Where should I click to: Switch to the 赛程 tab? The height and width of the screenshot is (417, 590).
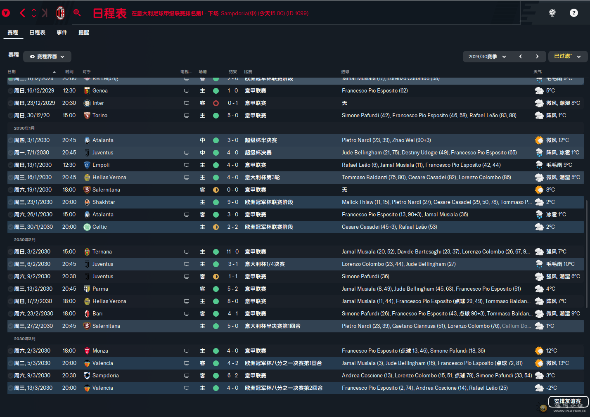[13, 33]
